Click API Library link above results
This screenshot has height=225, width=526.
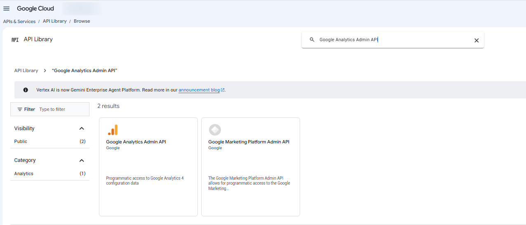coord(26,71)
